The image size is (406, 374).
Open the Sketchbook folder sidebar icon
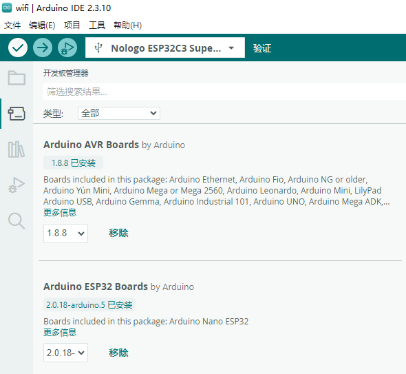(17, 78)
